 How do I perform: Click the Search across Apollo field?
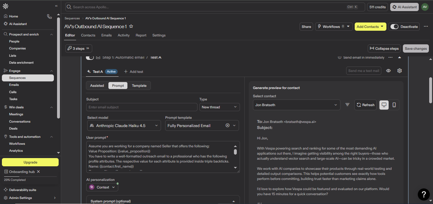215,7
